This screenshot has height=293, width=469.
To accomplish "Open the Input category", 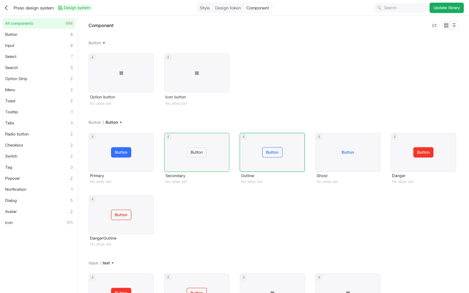I will [39, 46].
